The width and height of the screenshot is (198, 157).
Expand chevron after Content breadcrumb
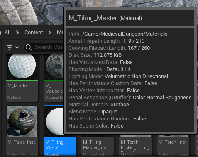[50, 32]
